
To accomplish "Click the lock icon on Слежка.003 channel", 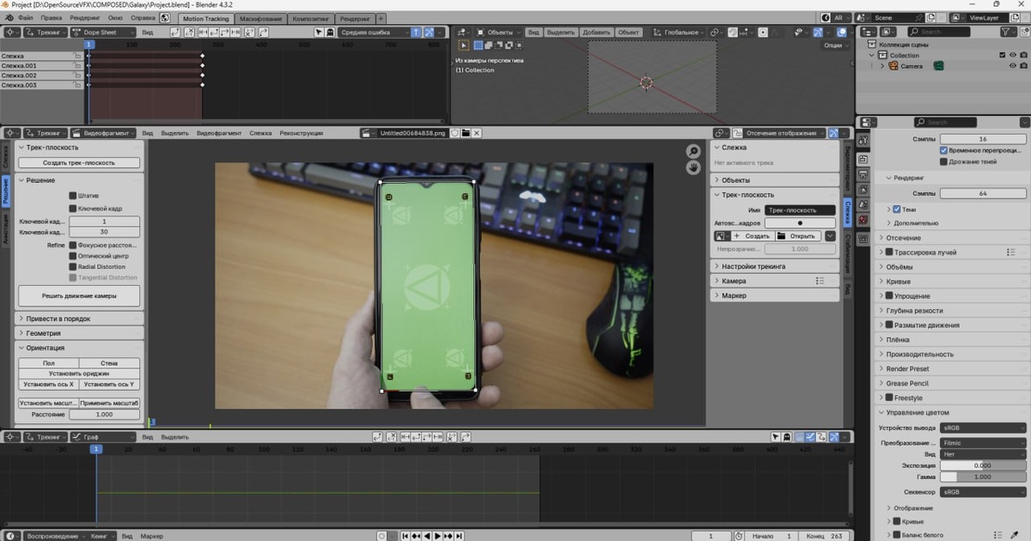I will coord(78,85).
